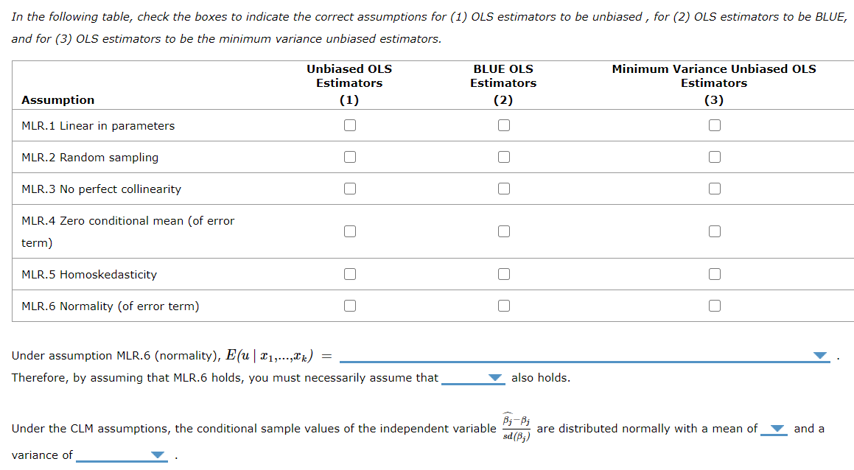The width and height of the screenshot is (854, 470).
Task: Check MLR.4 for Minimum Variance Unbiased column
Action: [714, 231]
